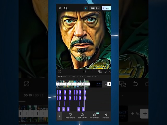Open Body effects
167x125 pixels.
point(82,116)
